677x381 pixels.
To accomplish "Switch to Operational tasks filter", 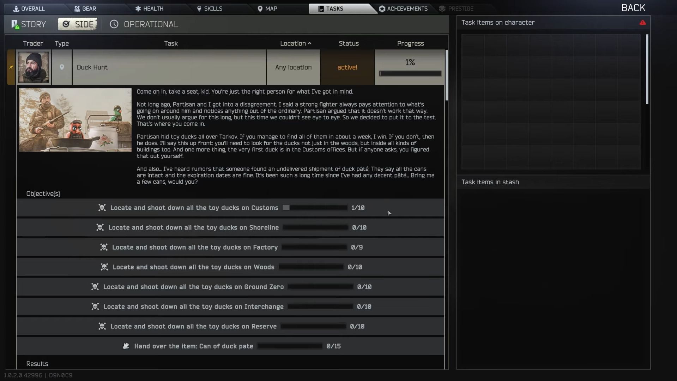I will 151,24.
